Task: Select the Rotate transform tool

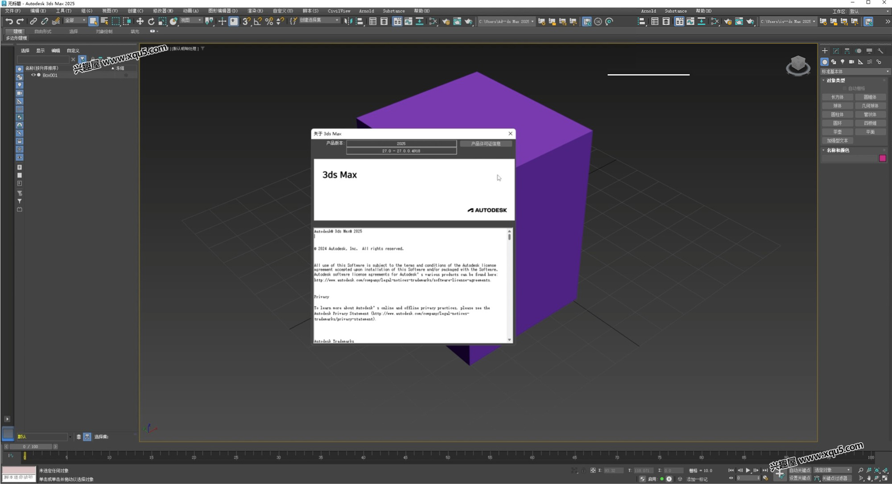Action: click(x=151, y=21)
